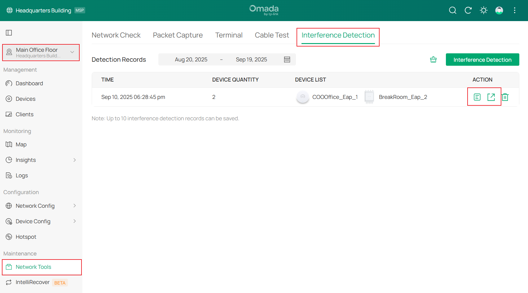Switch to the Packet Capture tab
This screenshot has width=528, height=293.
[x=178, y=35]
